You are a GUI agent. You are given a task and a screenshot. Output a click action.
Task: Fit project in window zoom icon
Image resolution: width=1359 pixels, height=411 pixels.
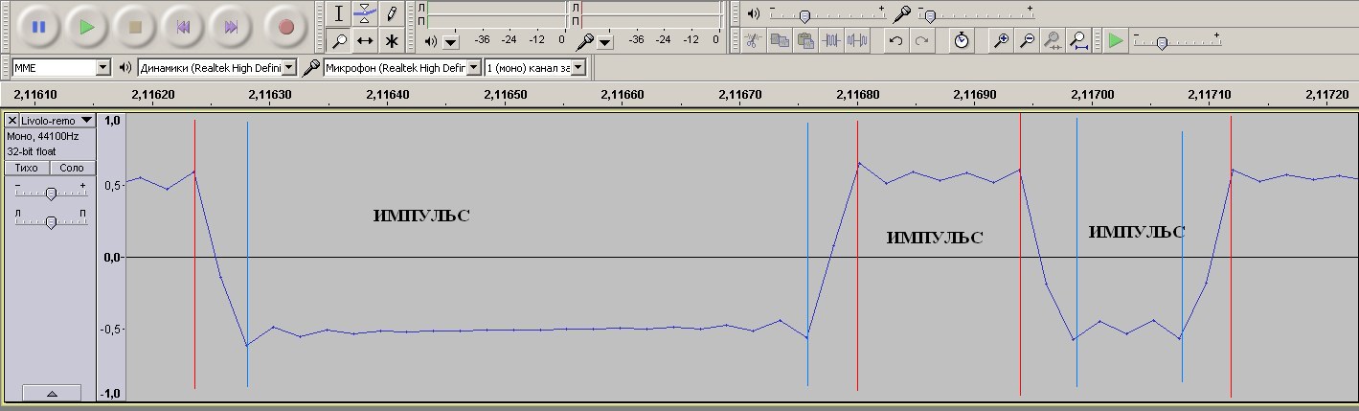(1078, 40)
